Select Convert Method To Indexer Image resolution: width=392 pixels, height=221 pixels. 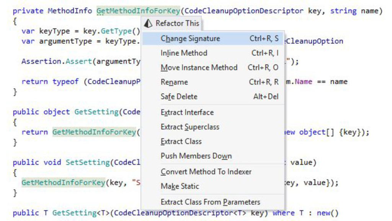212,172
